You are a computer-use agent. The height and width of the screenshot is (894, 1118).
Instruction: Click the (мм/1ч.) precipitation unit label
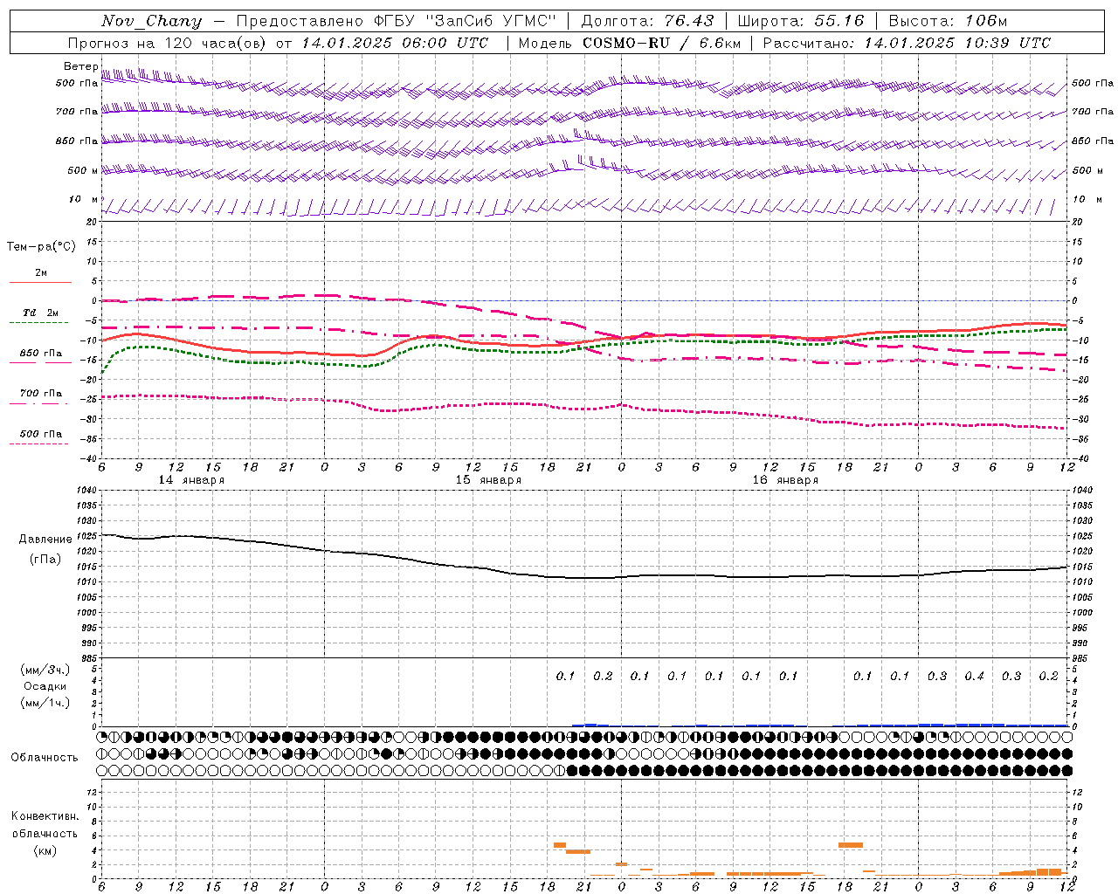45,703
